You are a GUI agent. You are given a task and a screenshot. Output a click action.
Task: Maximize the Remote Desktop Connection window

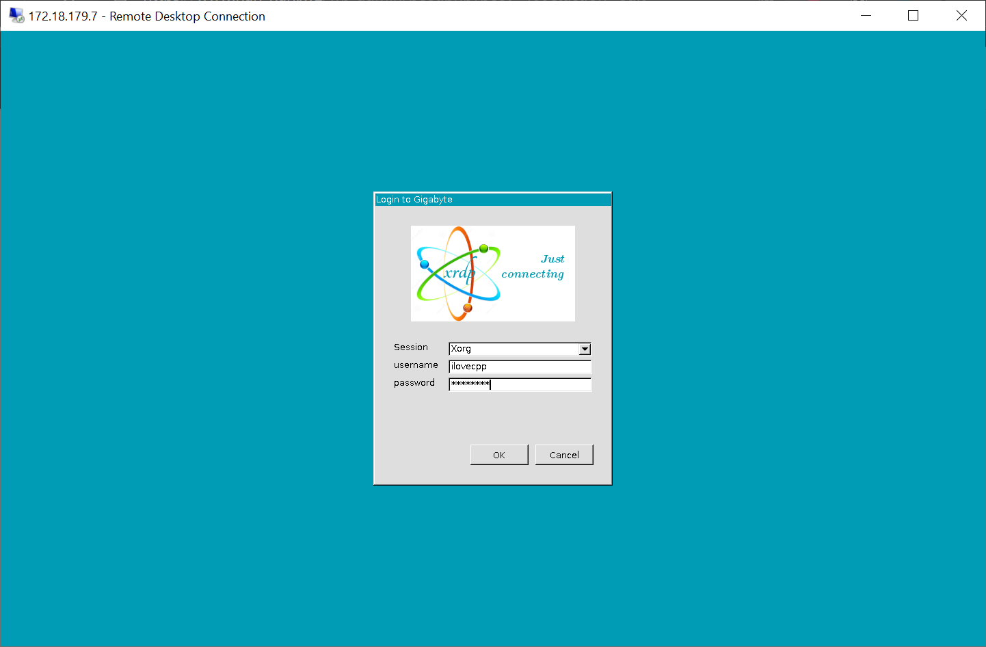click(913, 16)
